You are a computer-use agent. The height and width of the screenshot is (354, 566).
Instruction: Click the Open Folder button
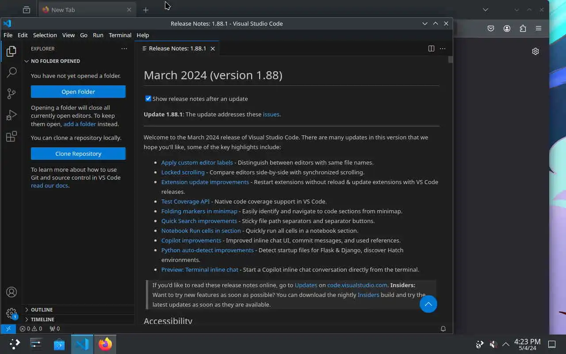coord(78,92)
